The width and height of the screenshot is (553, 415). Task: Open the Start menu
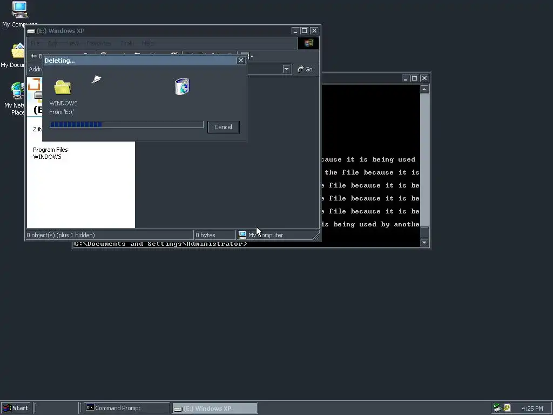pyautogui.click(x=16, y=408)
